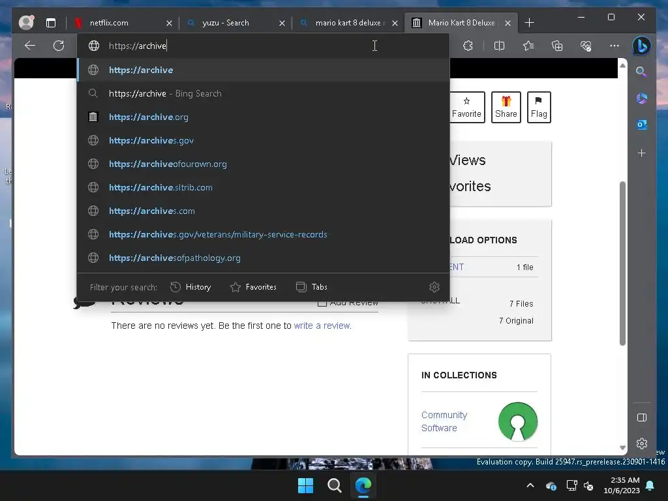This screenshot has width=668, height=501.
Task: Open the Microsoft 365 sidebar icon
Action: [642, 99]
